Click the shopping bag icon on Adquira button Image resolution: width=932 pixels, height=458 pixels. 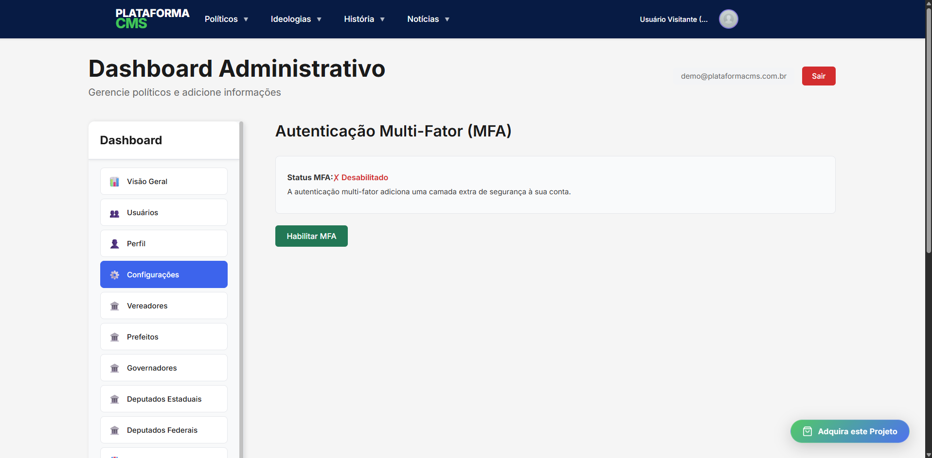coord(807,431)
